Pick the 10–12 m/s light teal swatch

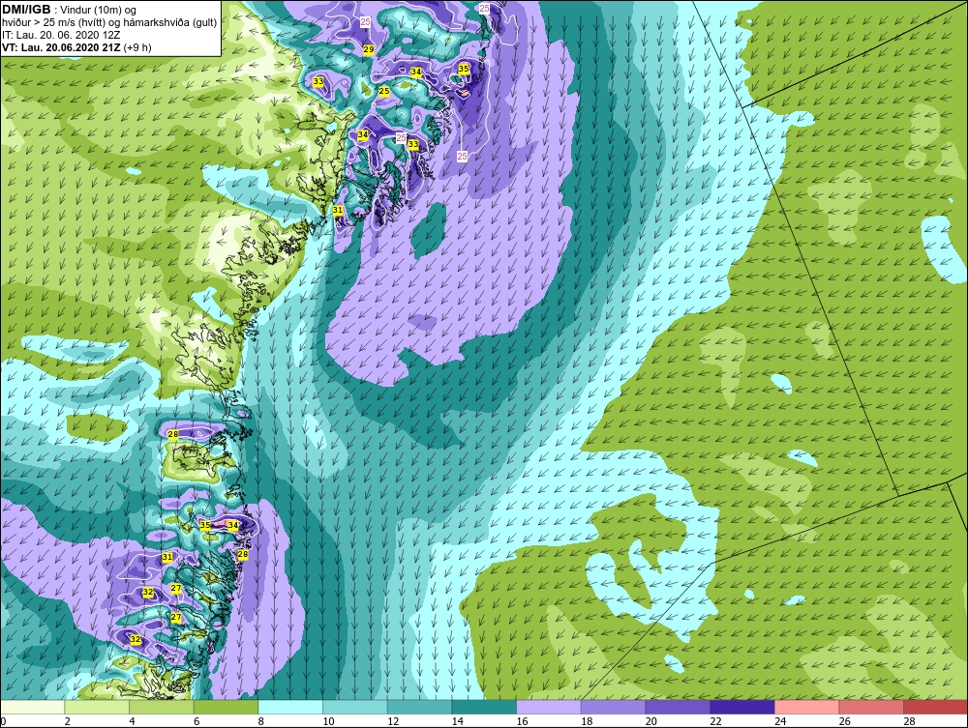pos(355,707)
